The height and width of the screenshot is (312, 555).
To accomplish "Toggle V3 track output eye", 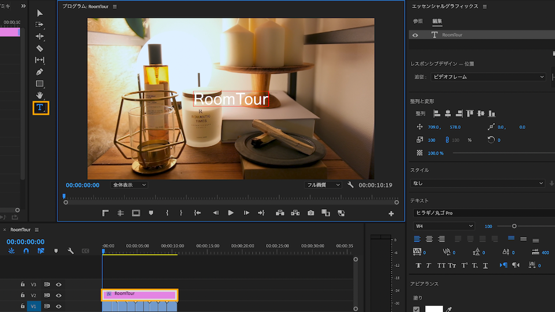I will [58, 284].
